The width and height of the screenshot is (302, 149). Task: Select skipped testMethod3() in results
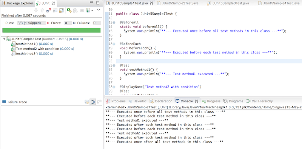[32, 53]
